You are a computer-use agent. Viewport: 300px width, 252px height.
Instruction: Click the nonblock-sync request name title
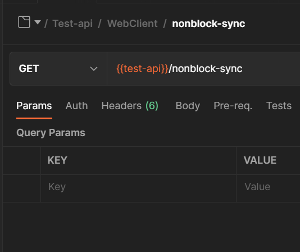[208, 24]
